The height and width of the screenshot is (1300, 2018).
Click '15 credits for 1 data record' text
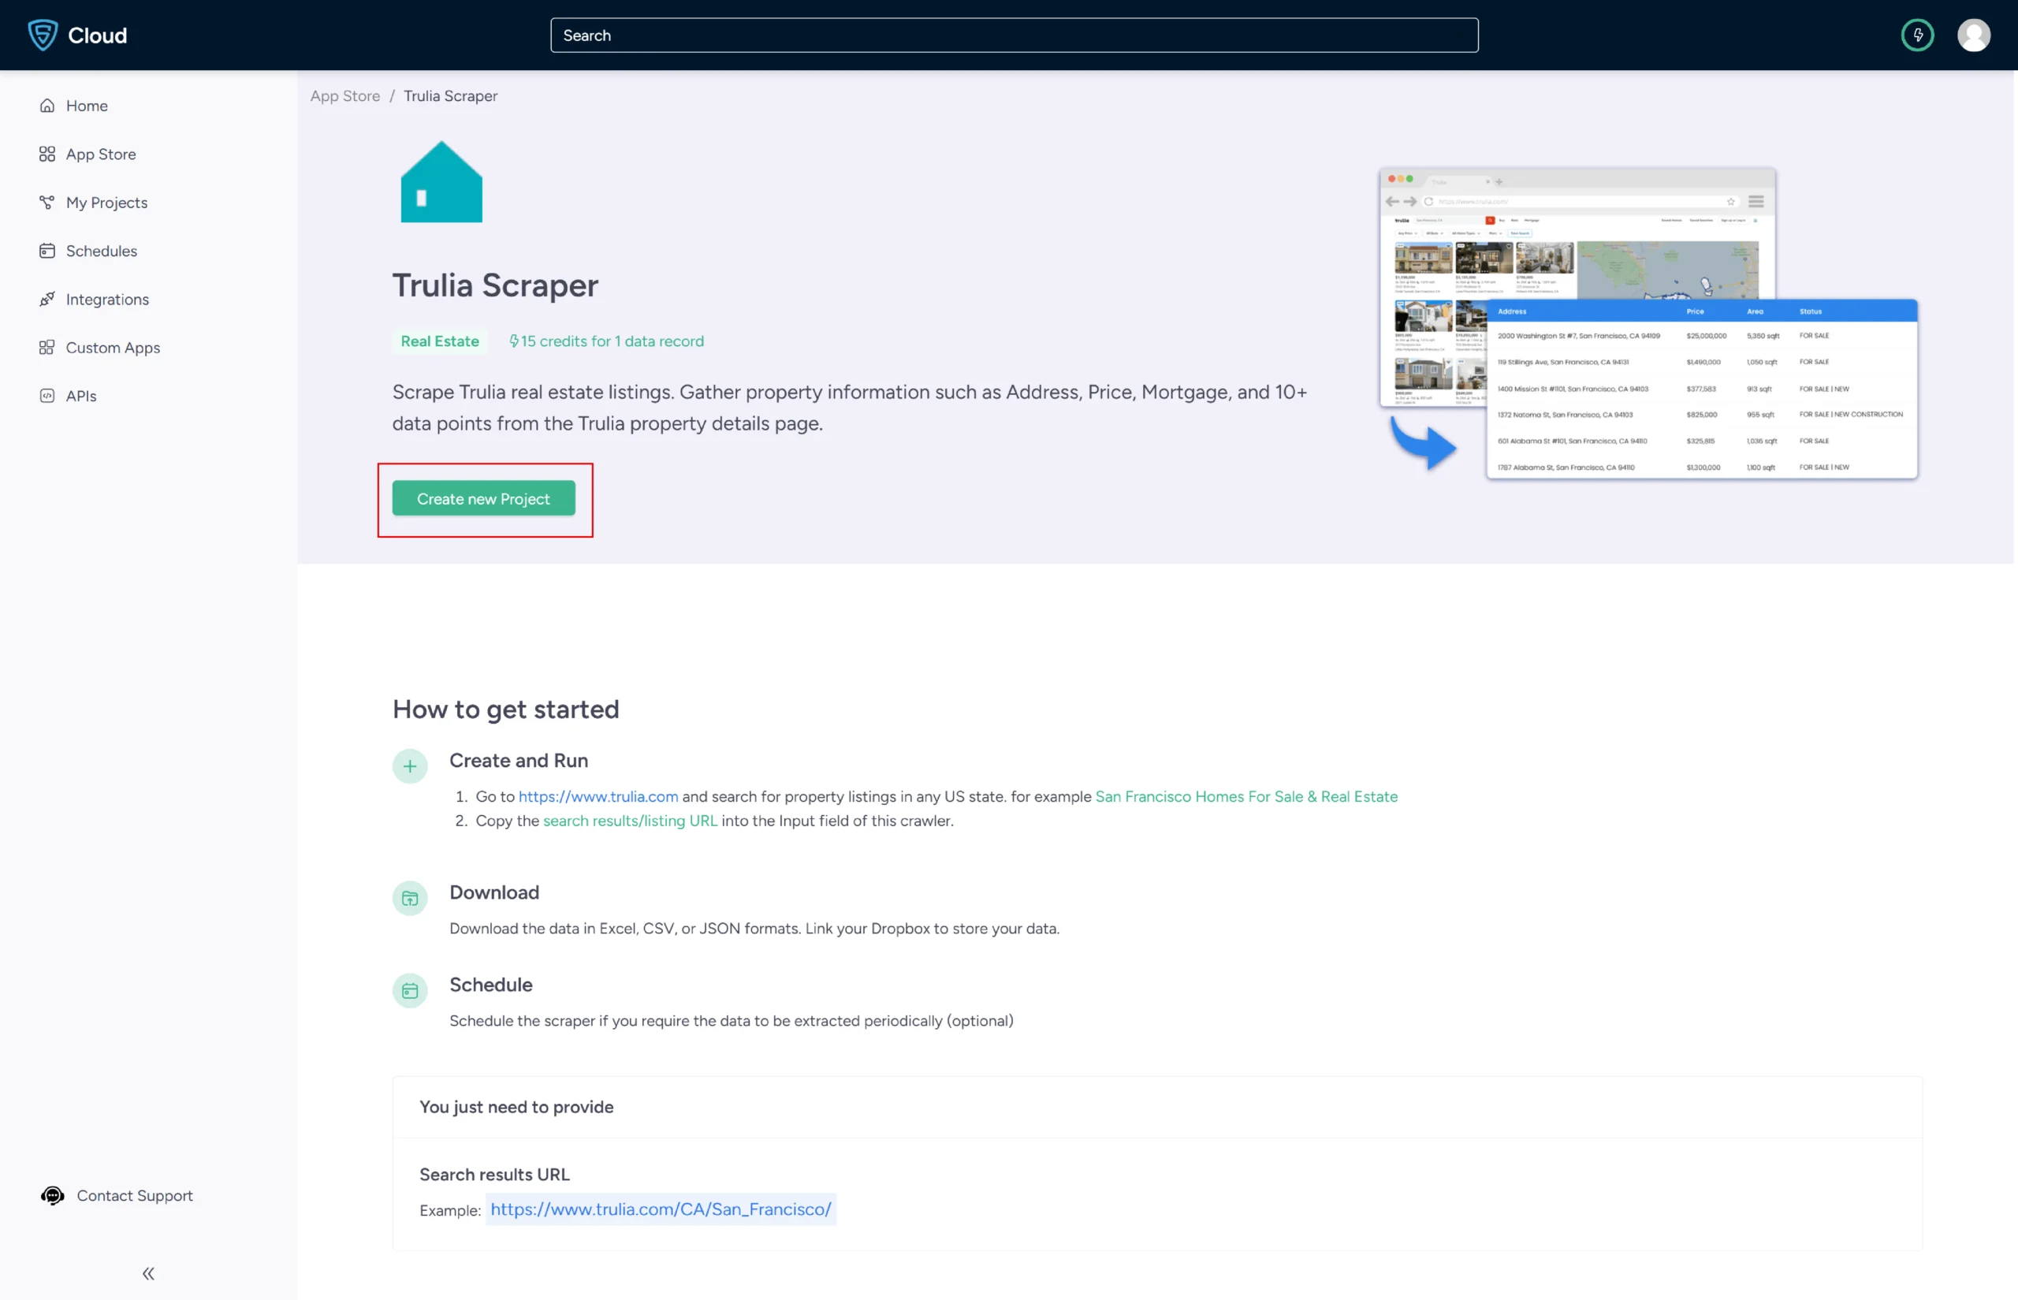tap(612, 341)
